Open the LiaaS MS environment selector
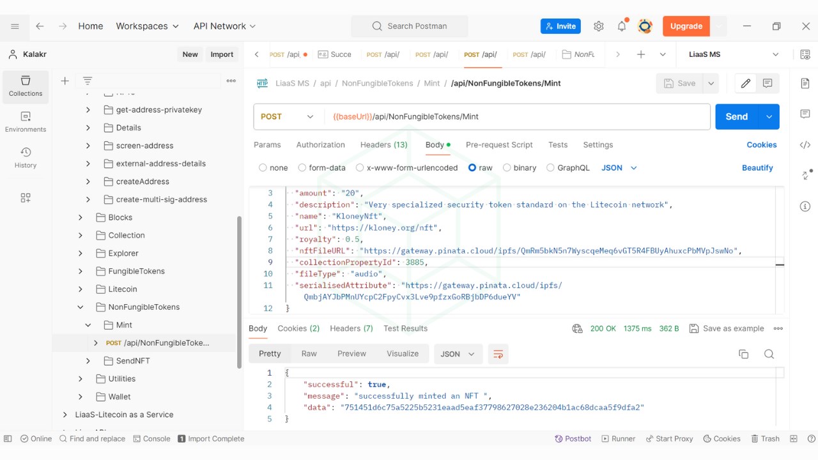 pyautogui.click(x=734, y=54)
